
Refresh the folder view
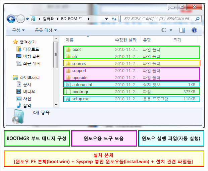(114, 19)
